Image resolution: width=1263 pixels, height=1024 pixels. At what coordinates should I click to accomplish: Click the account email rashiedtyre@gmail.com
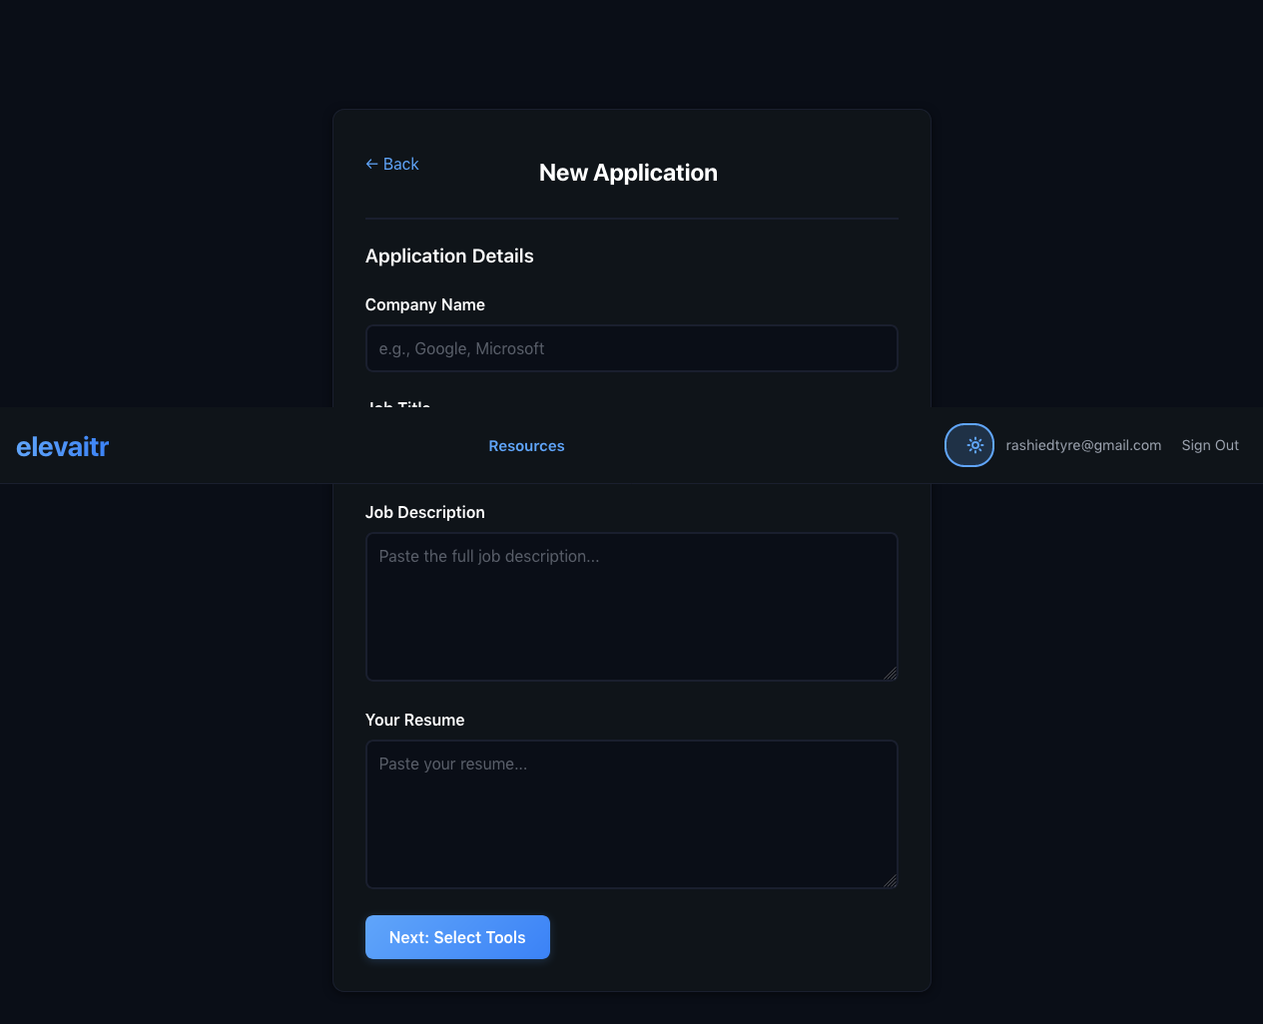click(1083, 445)
